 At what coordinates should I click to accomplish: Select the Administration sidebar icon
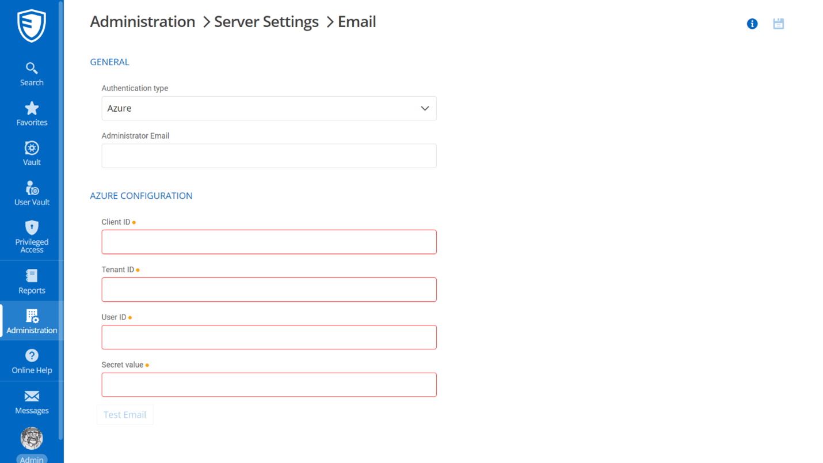[x=32, y=321]
